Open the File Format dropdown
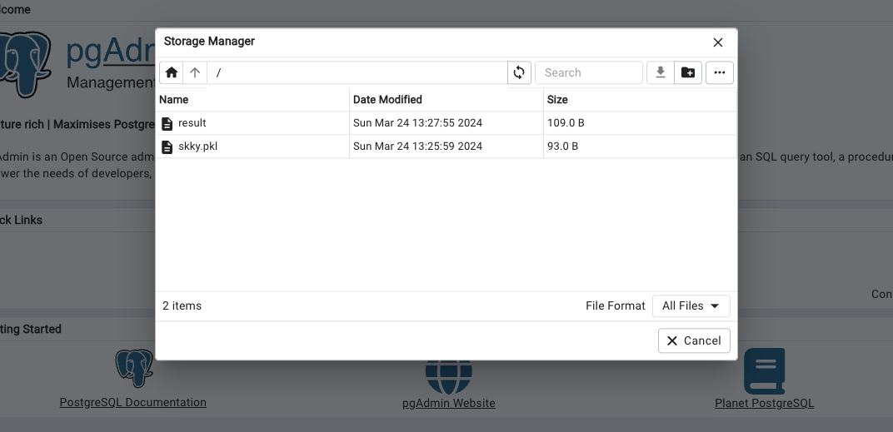 coord(691,305)
